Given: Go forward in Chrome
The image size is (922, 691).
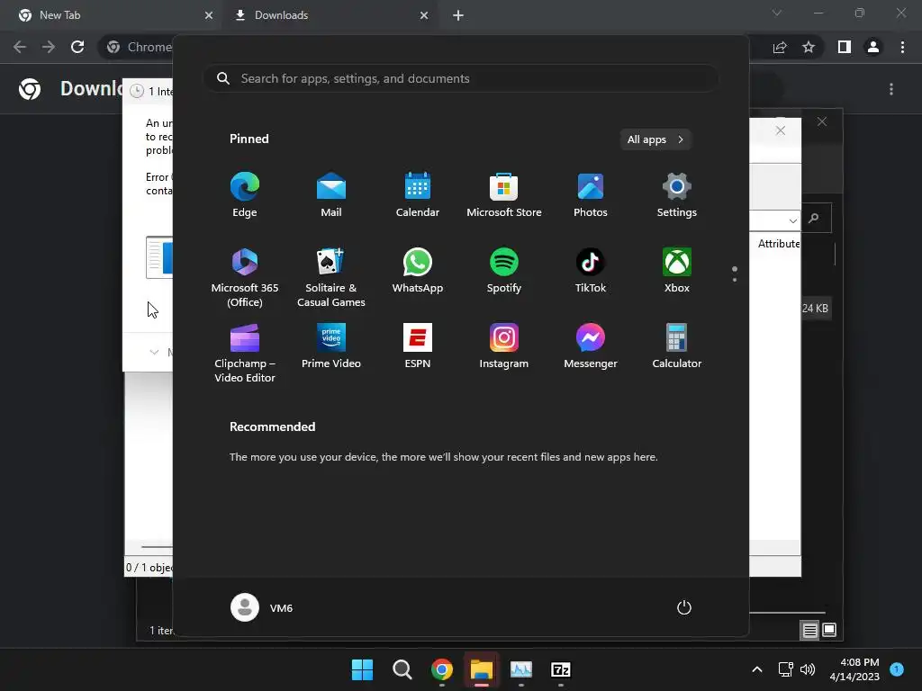Looking at the screenshot, I should pyautogui.click(x=49, y=47).
